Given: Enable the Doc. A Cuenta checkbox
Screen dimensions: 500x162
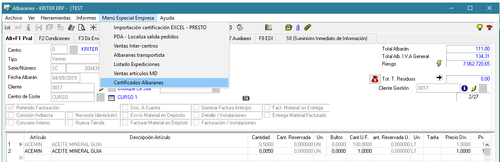Looking at the screenshot, I should tap(125, 108).
